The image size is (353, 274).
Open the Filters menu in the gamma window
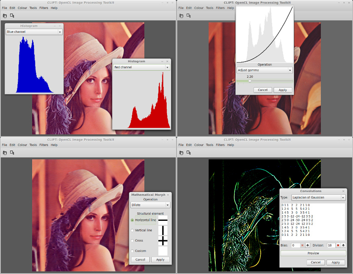(220, 8)
